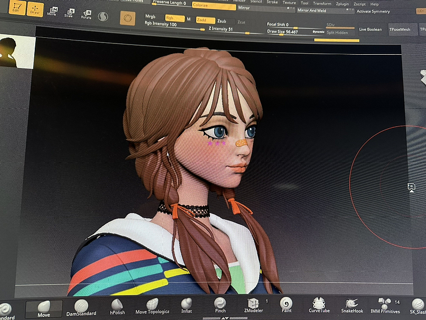Pick the DamStandard brush
Screen dimensions: 426x320
(x=81, y=308)
